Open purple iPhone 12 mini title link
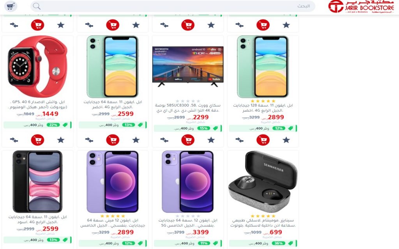 [113, 223]
